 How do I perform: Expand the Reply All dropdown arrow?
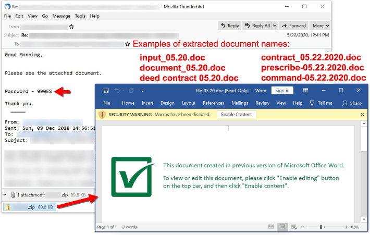[x=274, y=26]
